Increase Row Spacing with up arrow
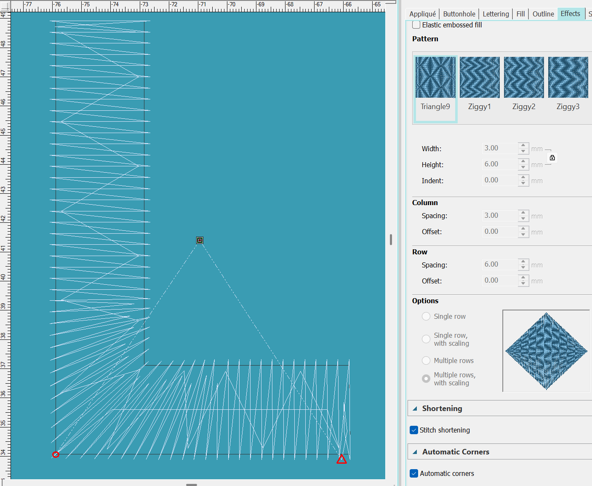The width and height of the screenshot is (592, 486). coord(523,262)
